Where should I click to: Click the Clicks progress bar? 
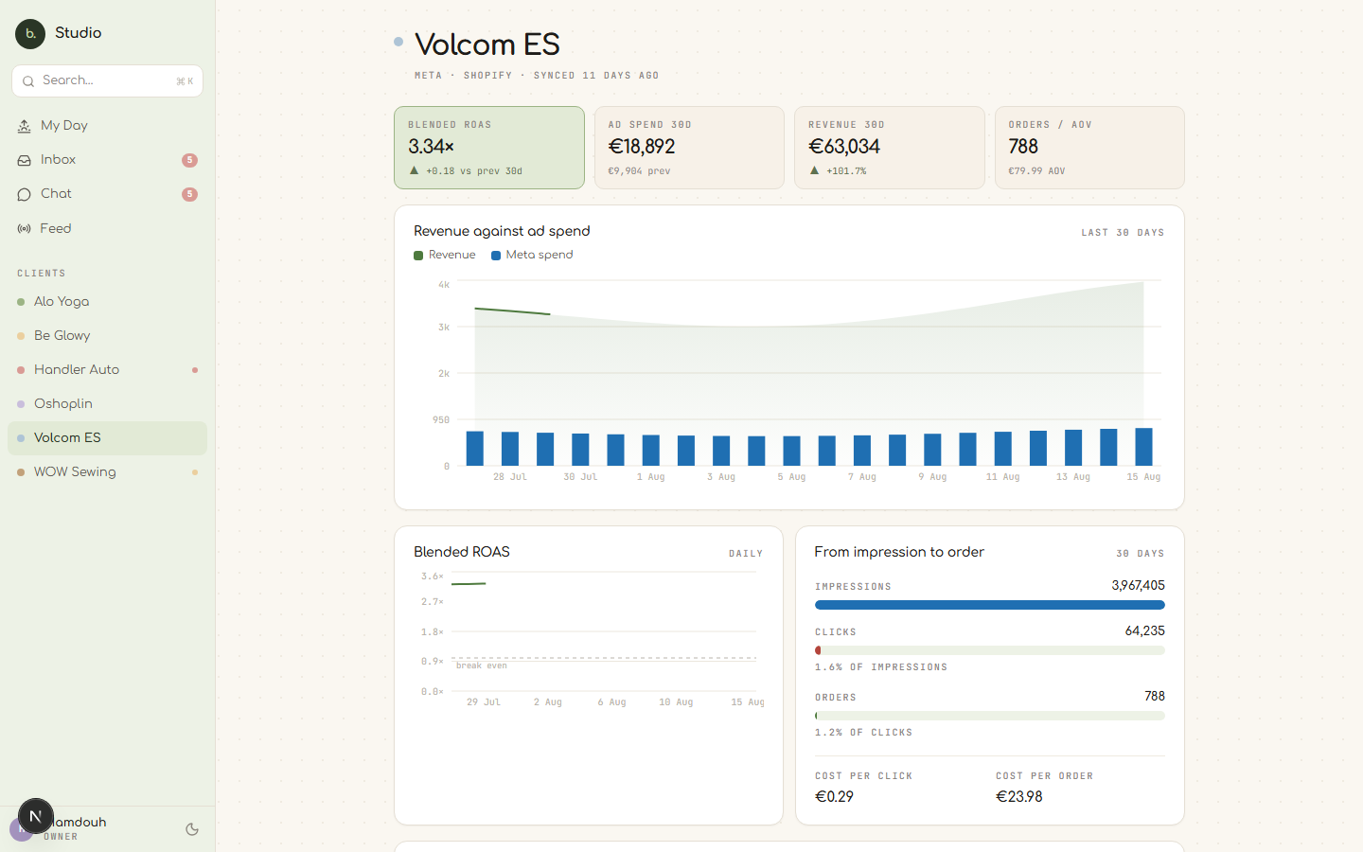coord(990,650)
